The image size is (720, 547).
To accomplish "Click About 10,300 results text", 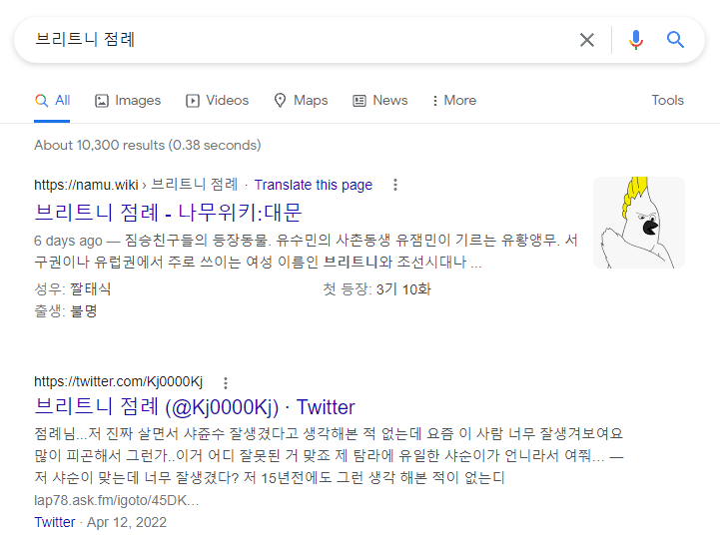I will 148,145.
